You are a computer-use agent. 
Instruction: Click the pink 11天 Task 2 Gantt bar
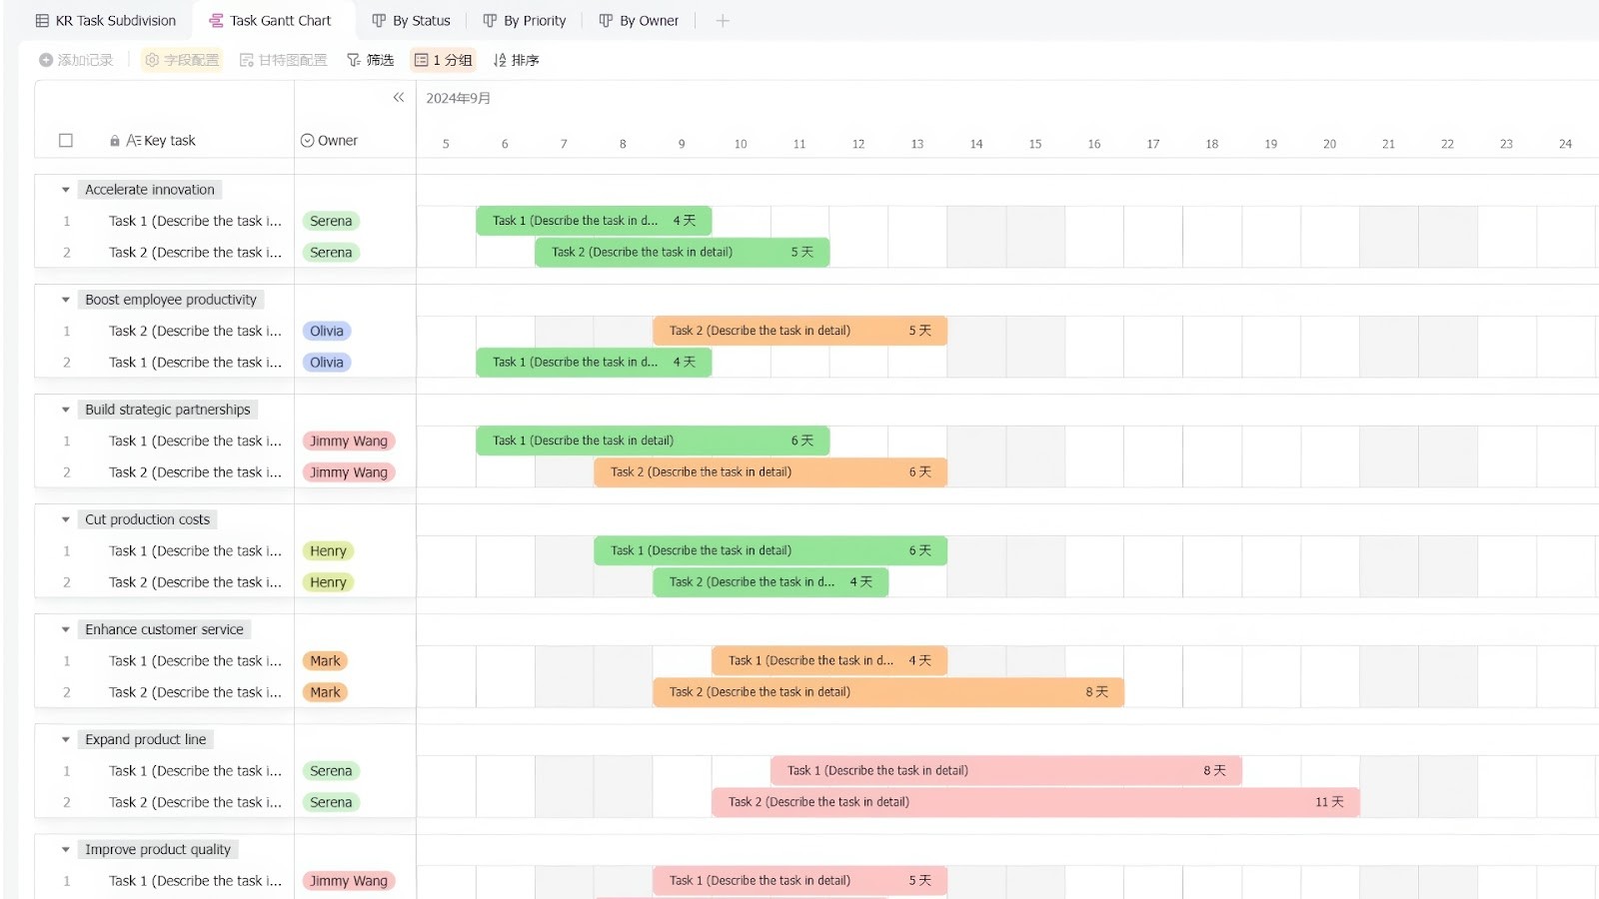[1034, 801]
